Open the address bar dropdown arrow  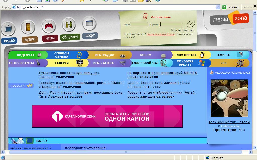click(x=218, y=7)
